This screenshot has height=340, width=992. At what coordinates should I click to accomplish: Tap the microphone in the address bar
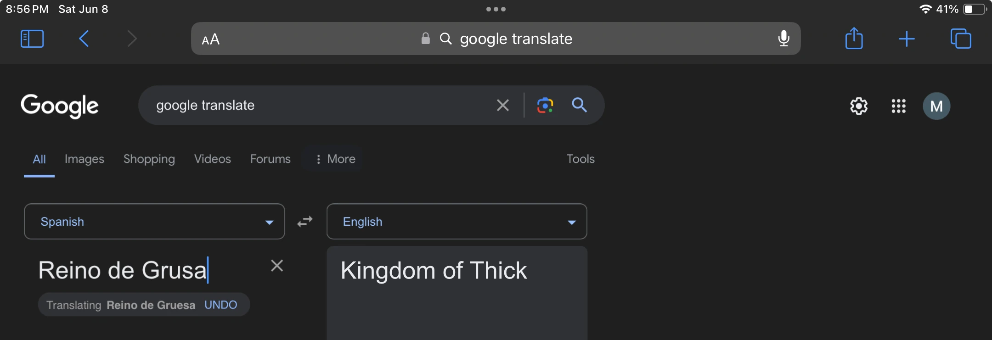click(x=783, y=39)
